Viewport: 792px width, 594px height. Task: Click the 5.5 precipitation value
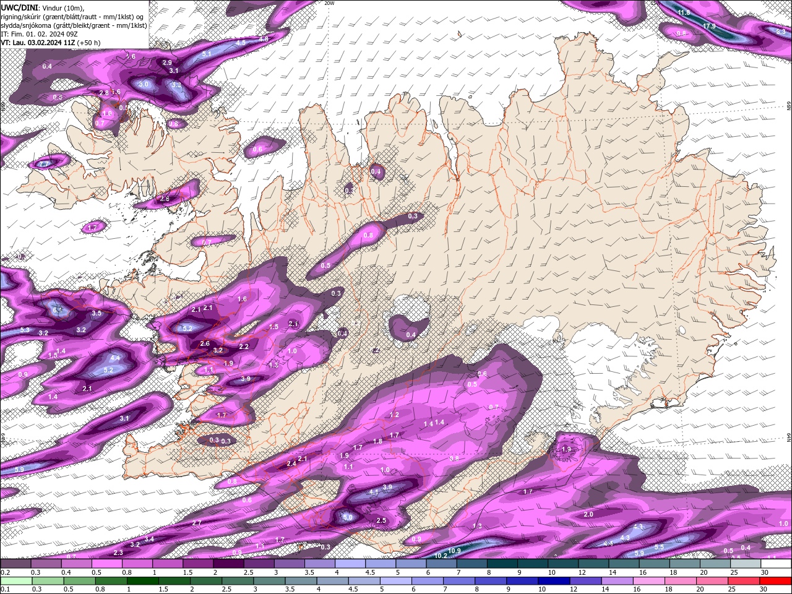coord(659,548)
